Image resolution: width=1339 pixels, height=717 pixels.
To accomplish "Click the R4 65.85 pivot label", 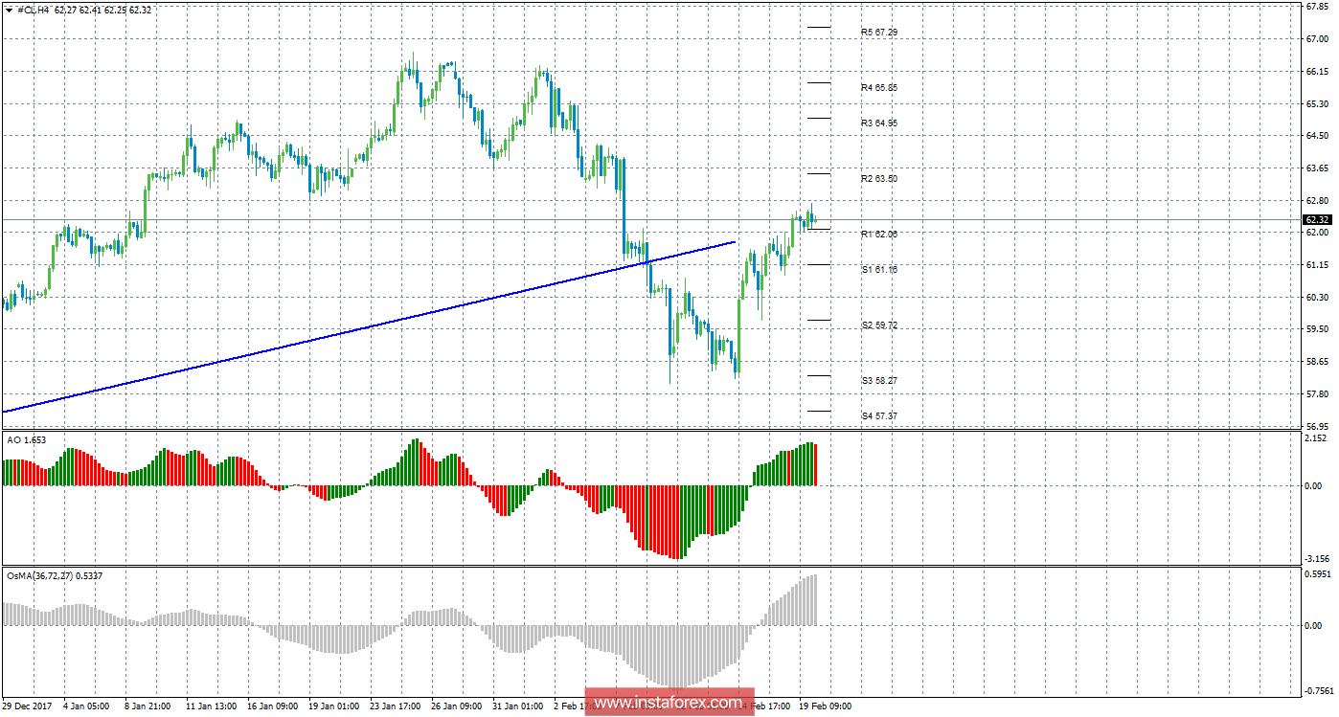I will pos(878,88).
